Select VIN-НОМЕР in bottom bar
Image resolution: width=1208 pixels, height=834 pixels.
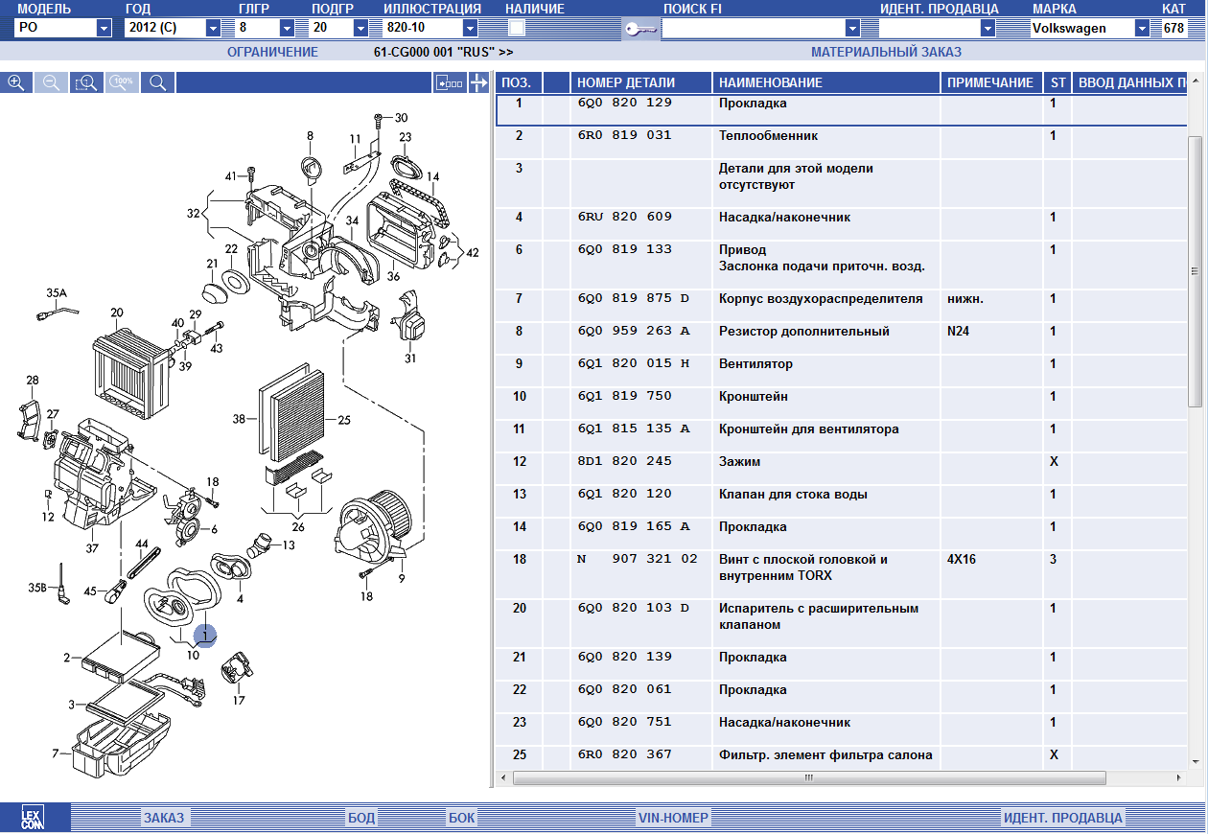tap(673, 818)
